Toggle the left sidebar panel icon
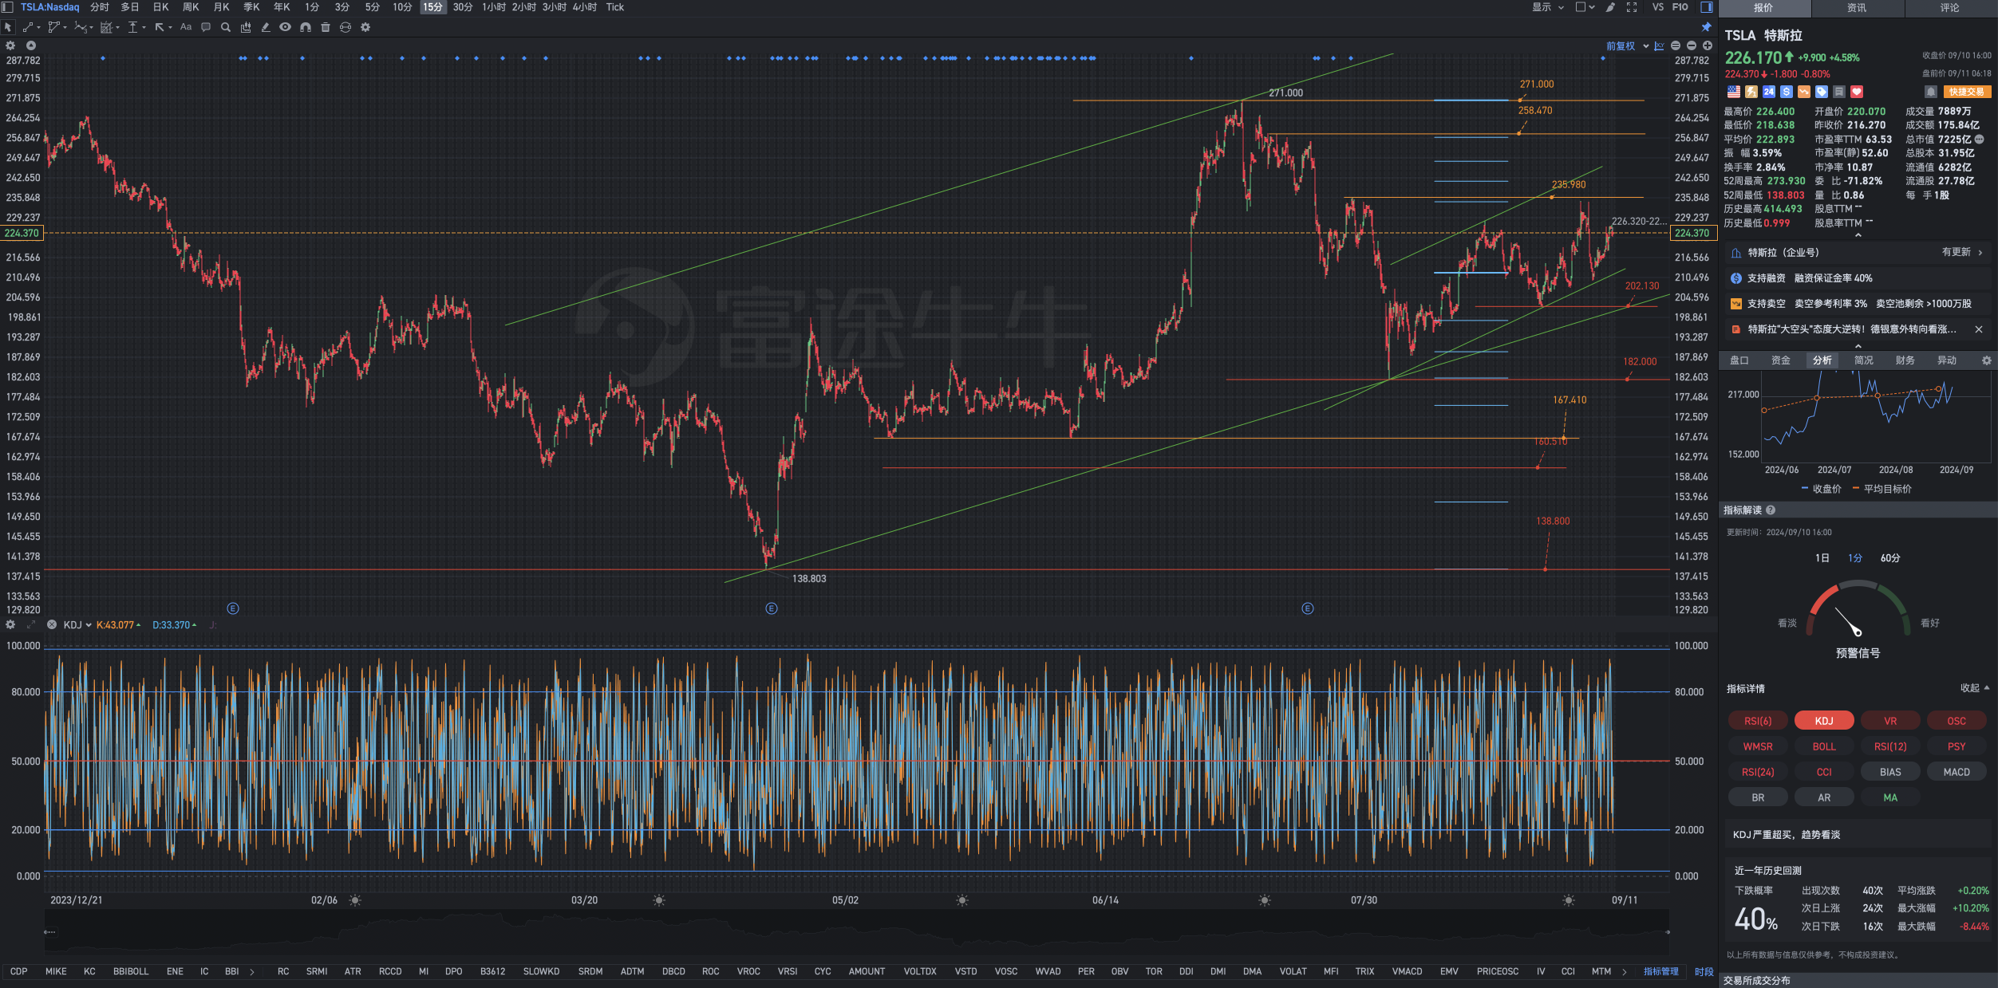The height and width of the screenshot is (988, 1998). click(x=7, y=7)
